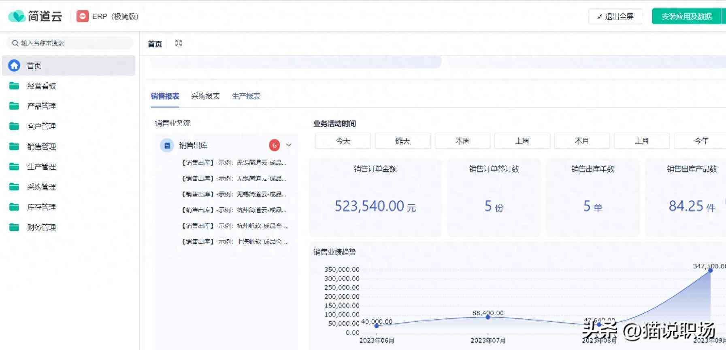The image size is (726, 350).
Task: Click the 首页 page title tab
Action: click(155, 44)
